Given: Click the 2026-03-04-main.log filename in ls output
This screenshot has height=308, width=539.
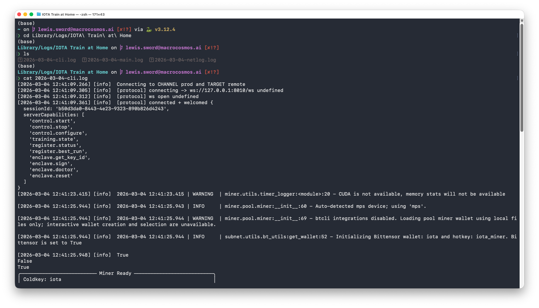Looking at the screenshot, I should [115, 60].
